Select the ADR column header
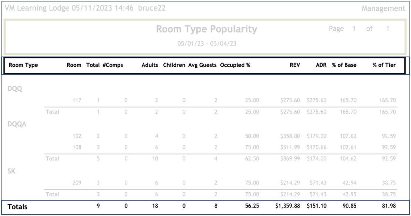This screenshot has width=411, height=216. 321,65
